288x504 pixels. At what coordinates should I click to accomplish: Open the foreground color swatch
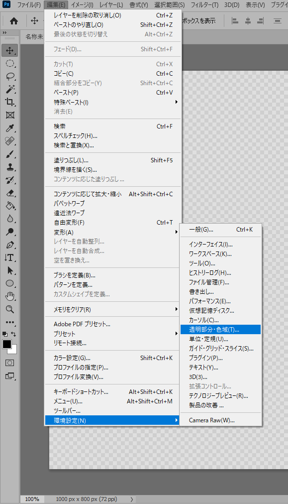pyautogui.click(x=7, y=344)
